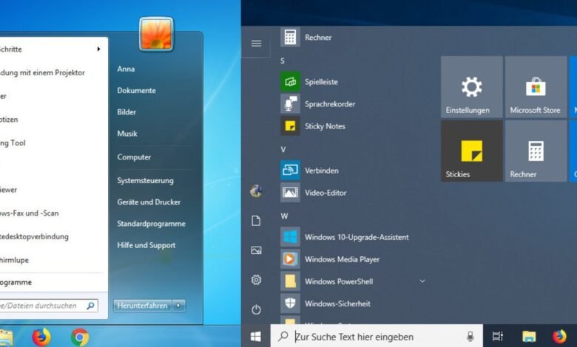Open Computer in Windows 7 start menu
Viewport: 577px width, 347px height.
tap(134, 157)
